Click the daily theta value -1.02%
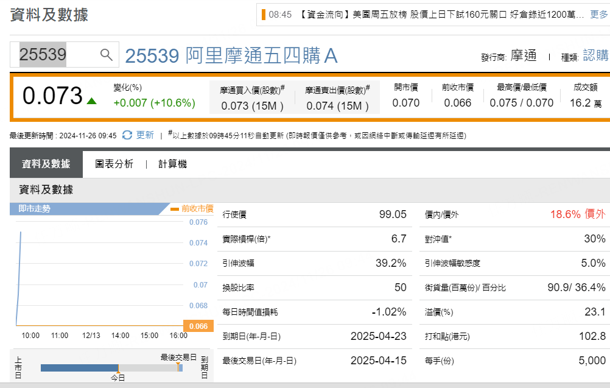610x388 pixels. (x=388, y=312)
